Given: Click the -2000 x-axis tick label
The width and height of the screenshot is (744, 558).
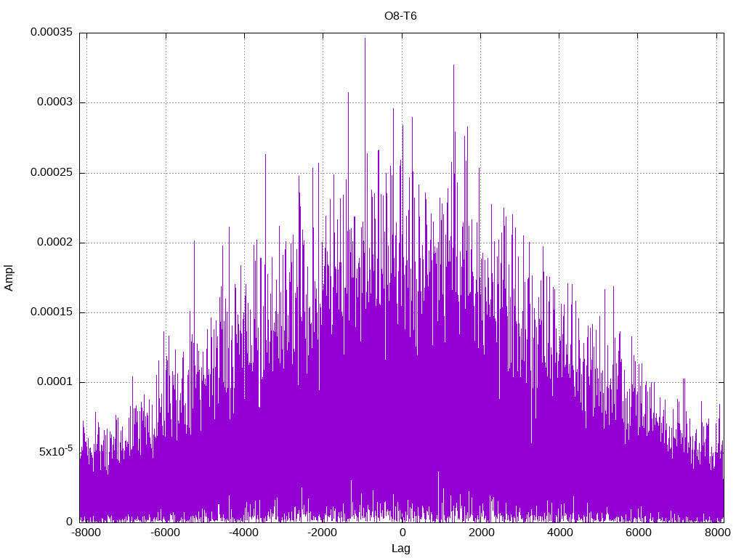Looking at the screenshot, I should coord(323,533).
